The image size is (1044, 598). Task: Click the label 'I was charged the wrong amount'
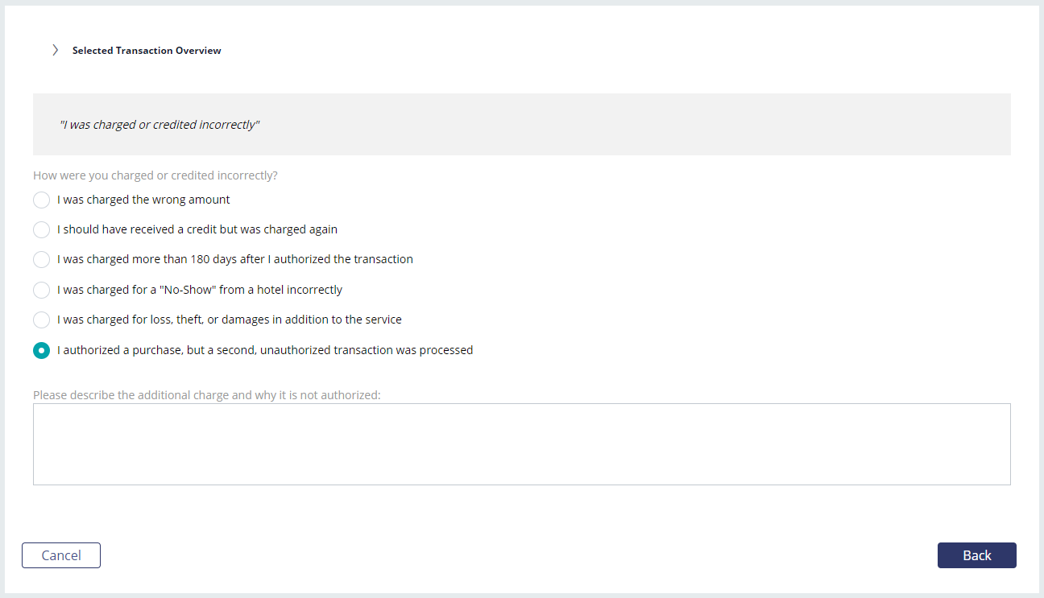143,200
